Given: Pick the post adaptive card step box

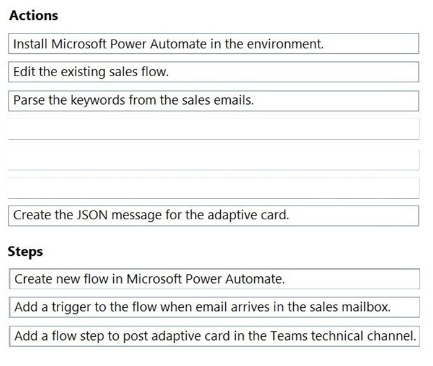Looking at the screenshot, I should tap(213, 336).
